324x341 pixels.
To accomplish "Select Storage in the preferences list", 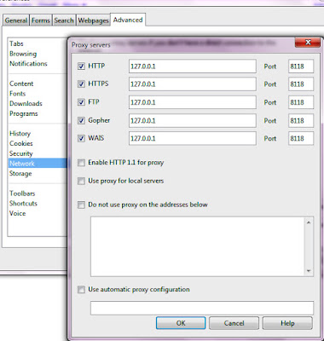I will (20, 174).
